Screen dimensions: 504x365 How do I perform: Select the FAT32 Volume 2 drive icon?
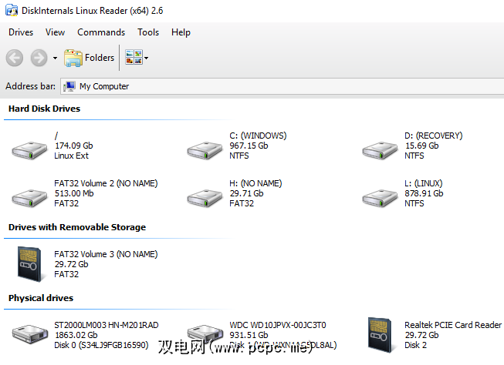(x=29, y=198)
